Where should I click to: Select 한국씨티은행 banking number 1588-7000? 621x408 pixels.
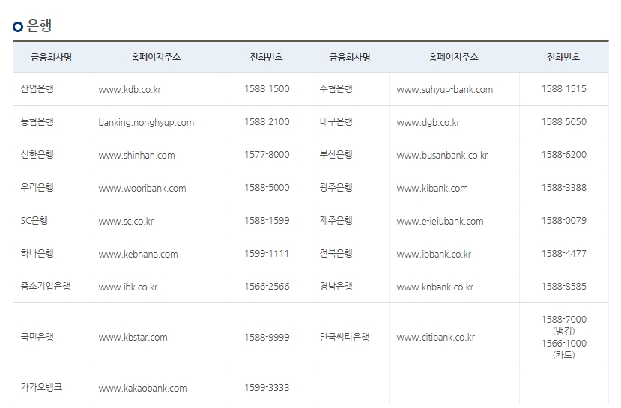(x=564, y=320)
